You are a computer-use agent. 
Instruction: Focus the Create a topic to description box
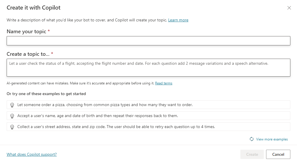click(x=148, y=68)
